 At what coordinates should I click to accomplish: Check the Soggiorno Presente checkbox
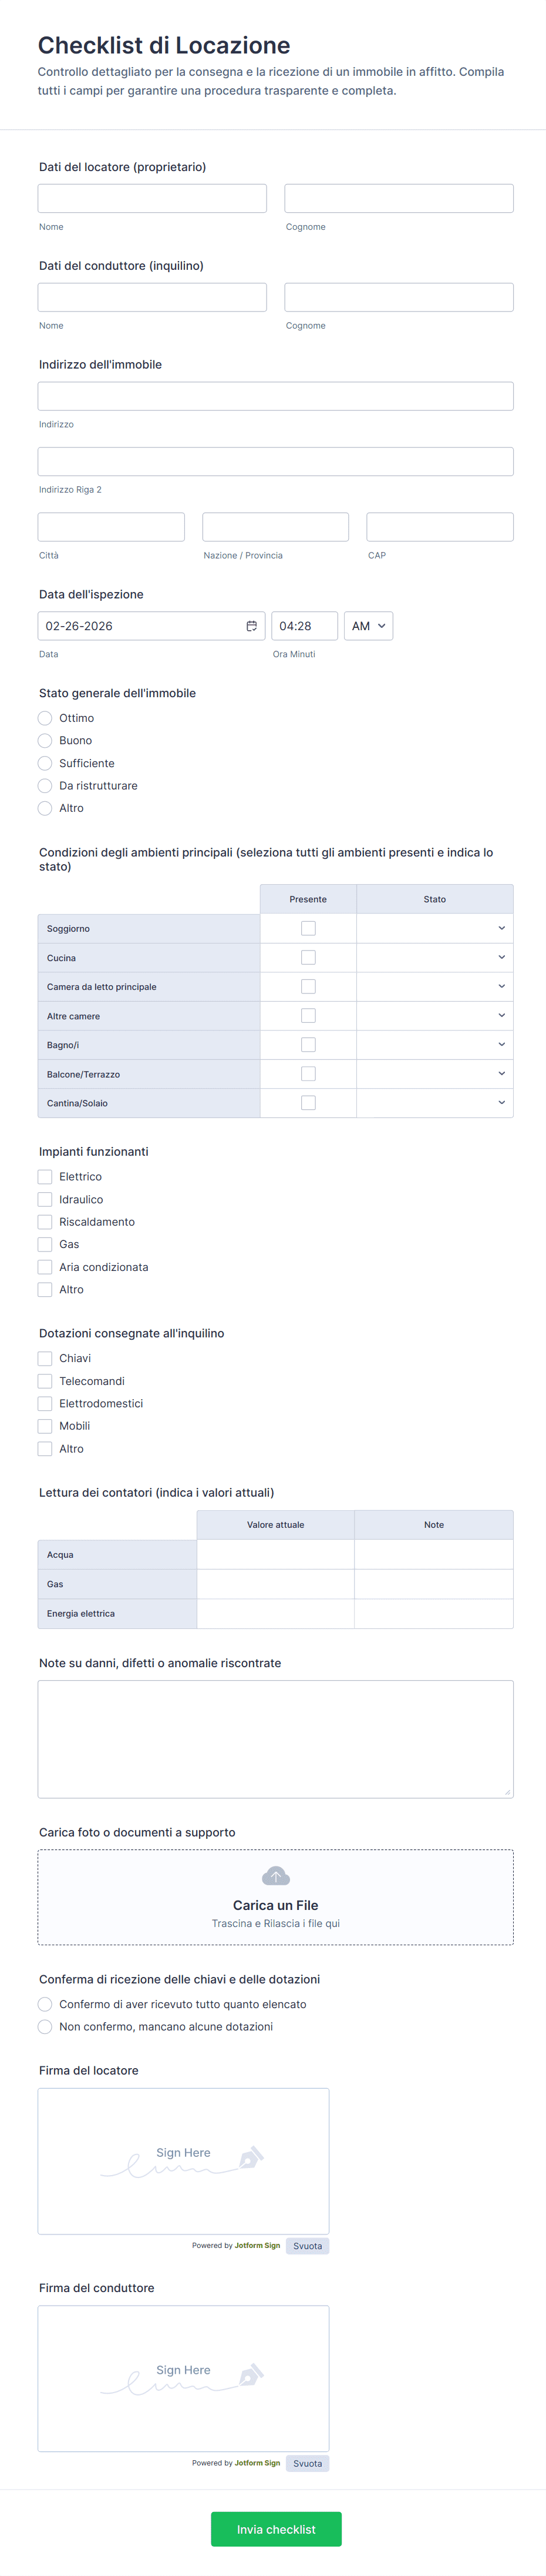[x=308, y=928]
